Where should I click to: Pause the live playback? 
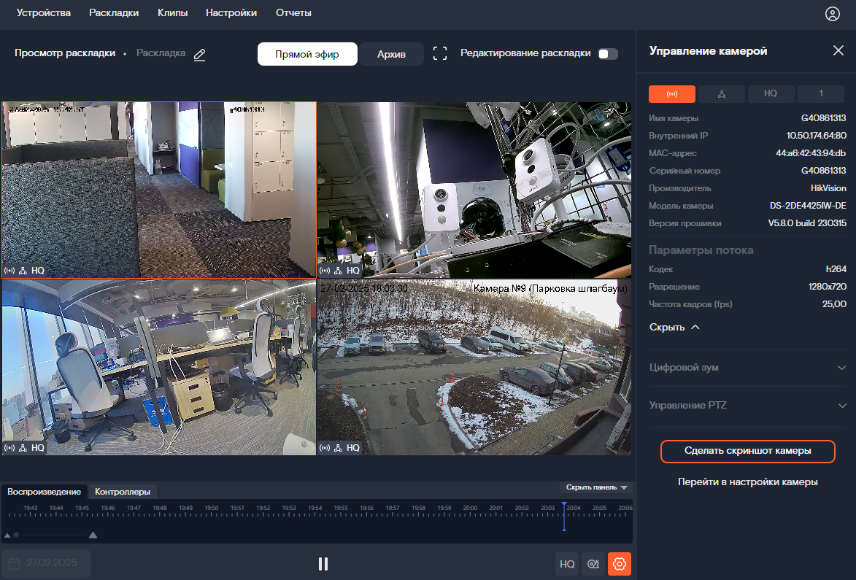point(323,564)
